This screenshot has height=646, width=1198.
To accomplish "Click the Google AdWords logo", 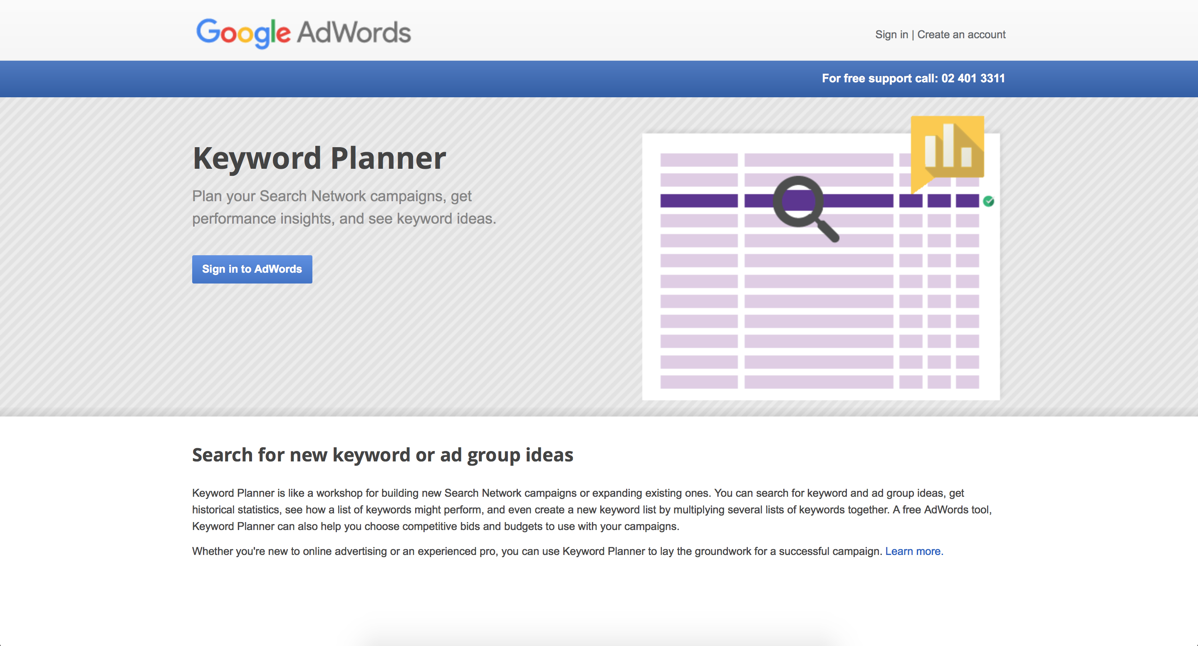I will (x=303, y=32).
